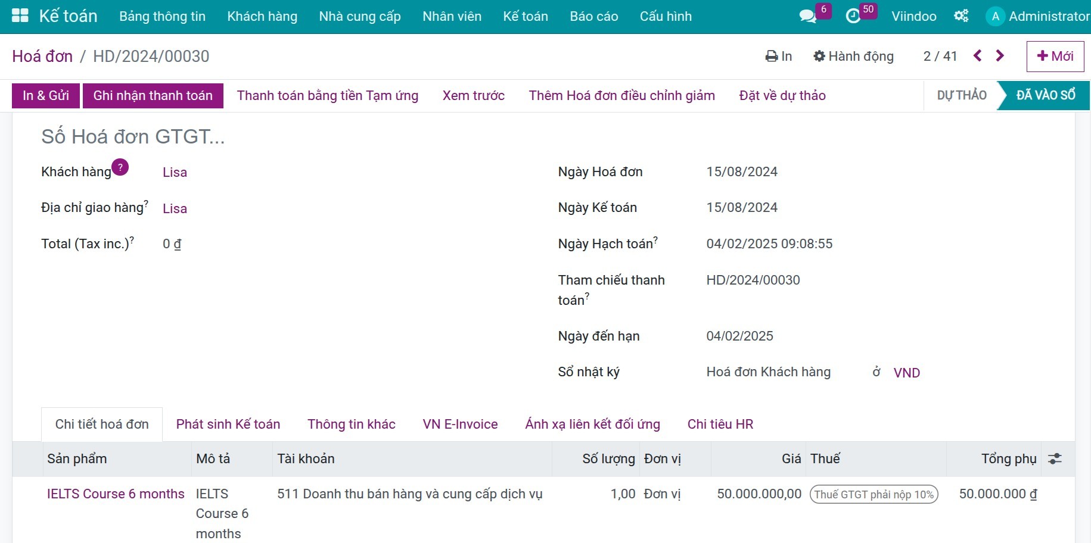Open the Lisa customer link
Screen dimensions: 1091x543
tap(175, 172)
